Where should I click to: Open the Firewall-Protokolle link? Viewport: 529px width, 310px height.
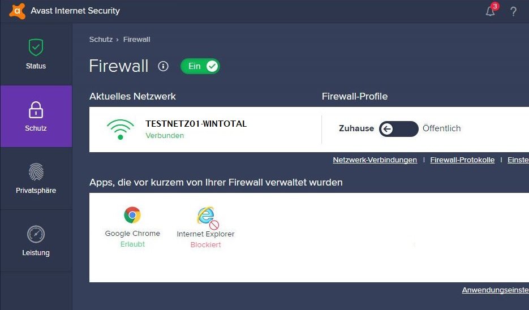pyautogui.click(x=462, y=160)
